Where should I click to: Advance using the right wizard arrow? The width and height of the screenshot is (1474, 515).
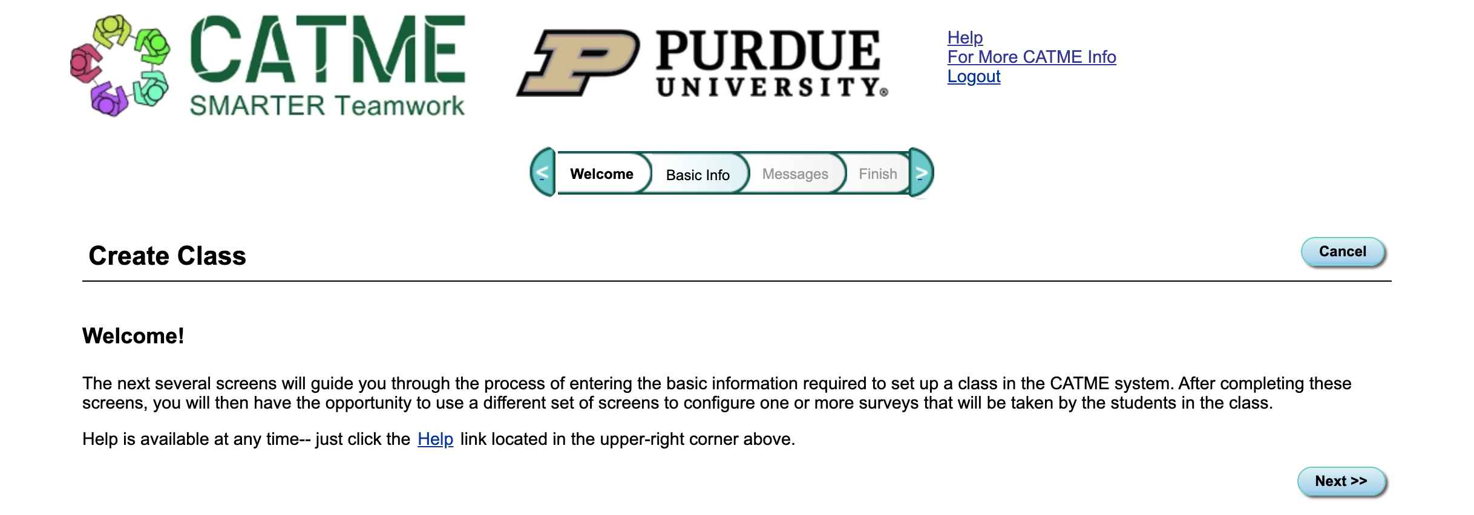tap(921, 173)
